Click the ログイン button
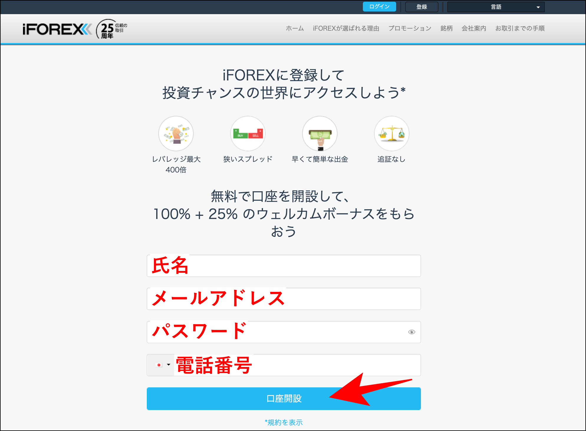The height and width of the screenshot is (431, 586). 379,6
